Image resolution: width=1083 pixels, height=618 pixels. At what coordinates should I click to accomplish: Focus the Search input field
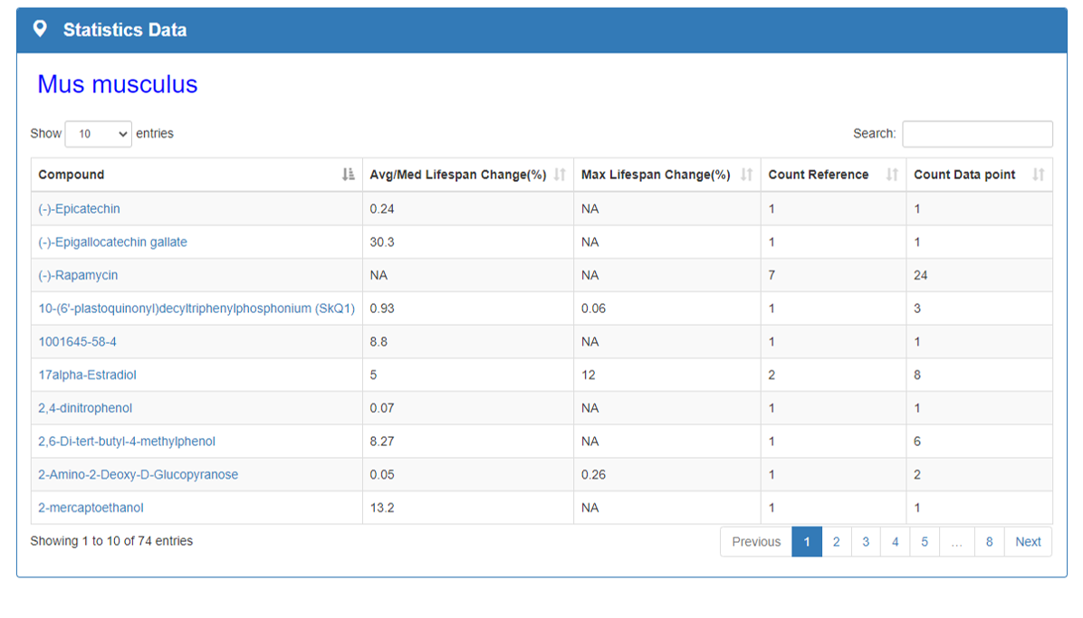[977, 134]
